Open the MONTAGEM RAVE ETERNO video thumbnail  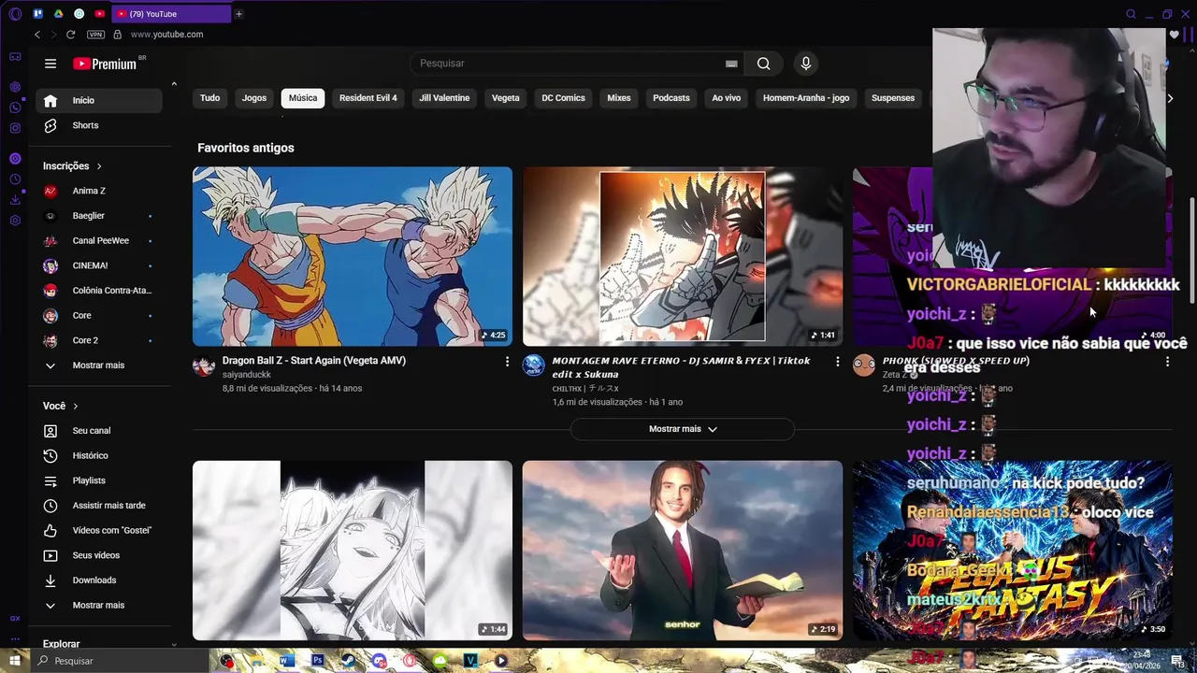[683, 257]
